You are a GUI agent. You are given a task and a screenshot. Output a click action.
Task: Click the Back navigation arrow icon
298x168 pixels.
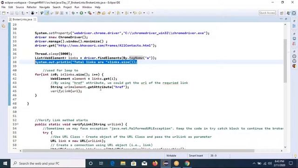point(140,13)
